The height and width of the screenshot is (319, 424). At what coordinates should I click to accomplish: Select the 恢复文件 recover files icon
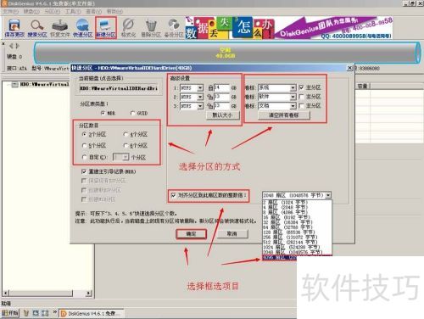tap(59, 28)
